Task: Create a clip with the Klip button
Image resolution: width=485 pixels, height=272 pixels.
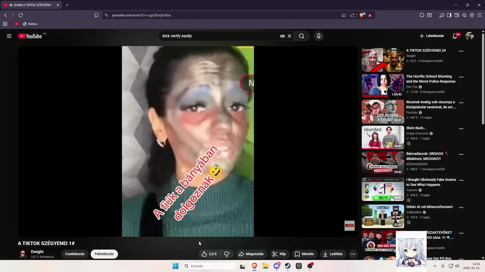Action: [279, 254]
